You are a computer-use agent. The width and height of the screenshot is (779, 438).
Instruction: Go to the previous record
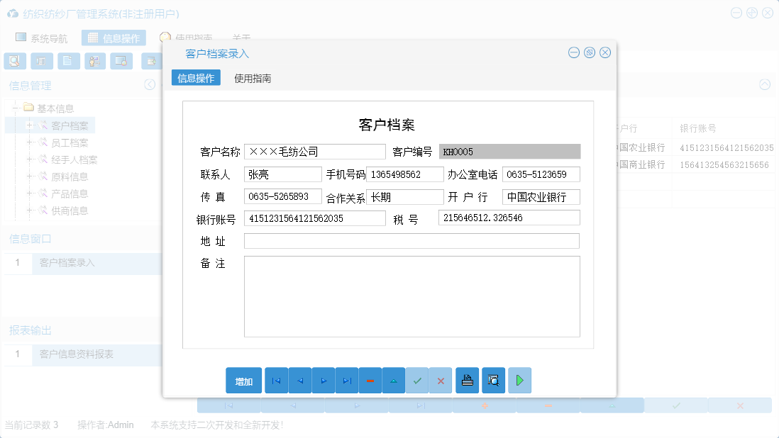pos(299,381)
